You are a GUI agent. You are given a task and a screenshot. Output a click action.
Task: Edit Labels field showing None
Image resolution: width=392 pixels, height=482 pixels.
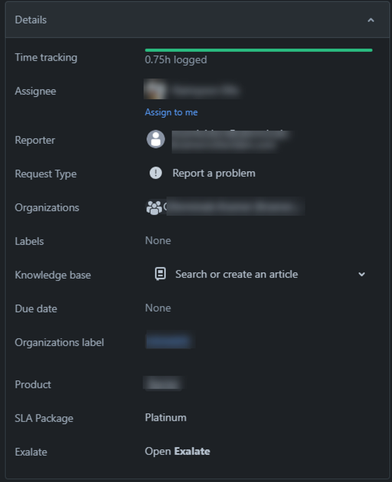tap(158, 241)
